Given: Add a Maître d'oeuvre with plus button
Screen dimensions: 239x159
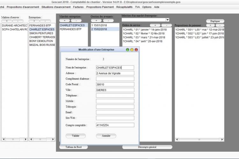Looking at the screenshot, I should point(7,21).
